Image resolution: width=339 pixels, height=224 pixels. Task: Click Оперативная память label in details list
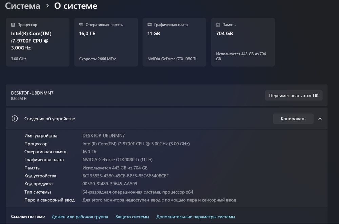tap(46, 152)
